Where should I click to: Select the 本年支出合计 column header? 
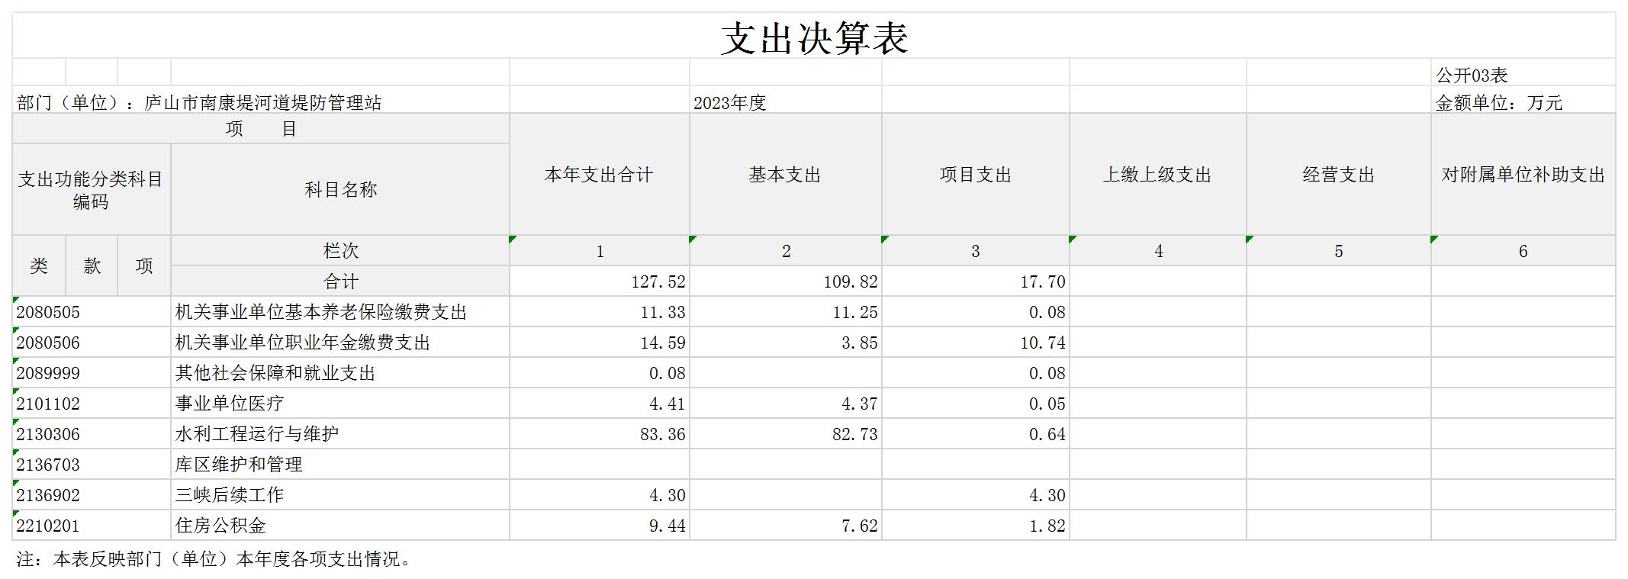pyautogui.click(x=599, y=175)
